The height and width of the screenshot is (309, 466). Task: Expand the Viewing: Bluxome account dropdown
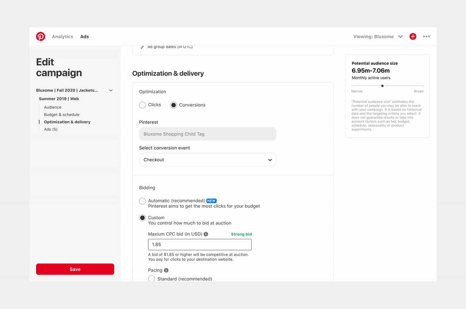click(400, 36)
